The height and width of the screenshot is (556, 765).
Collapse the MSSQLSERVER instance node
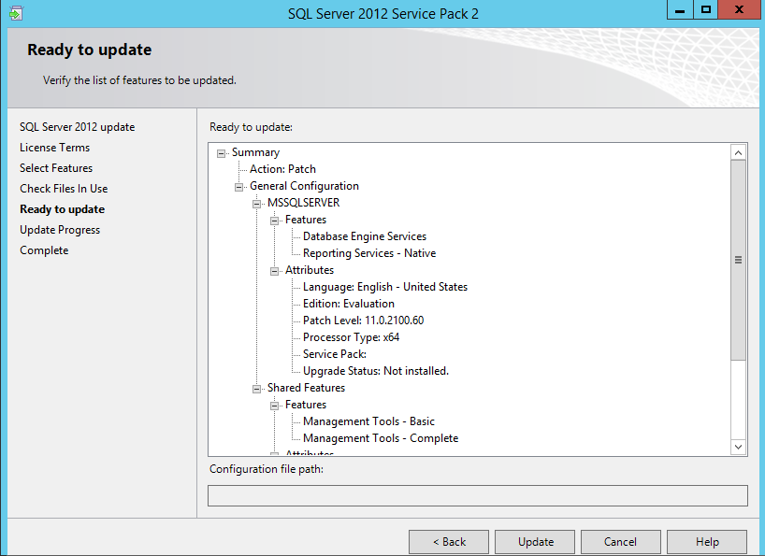tap(257, 204)
